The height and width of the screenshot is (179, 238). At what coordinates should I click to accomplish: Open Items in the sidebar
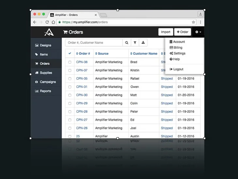point(46,54)
